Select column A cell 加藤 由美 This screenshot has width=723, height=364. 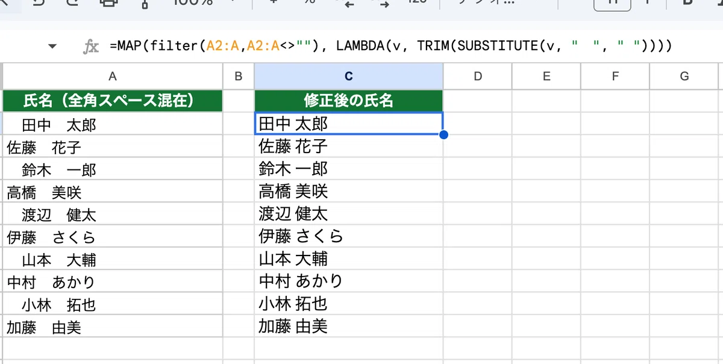[113, 327]
